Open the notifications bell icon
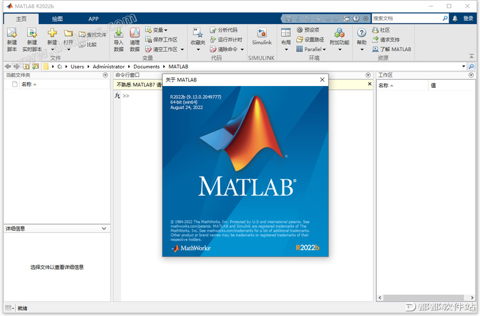 (x=455, y=18)
